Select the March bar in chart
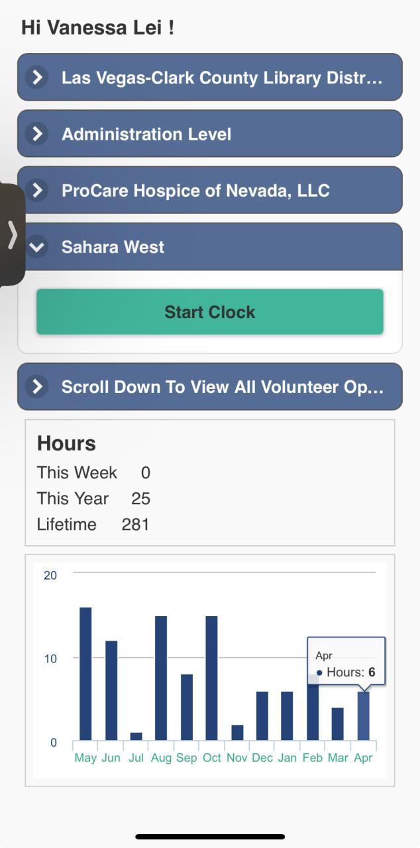Image resolution: width=420 pixels, height=848 pixels. tap(338, 723)
